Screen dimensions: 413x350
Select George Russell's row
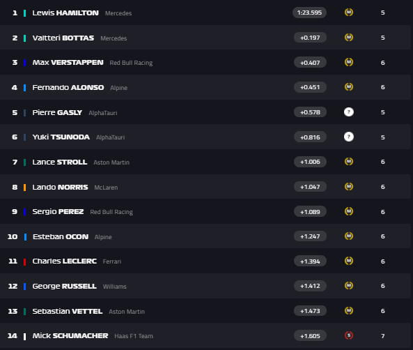pos(205,286)
